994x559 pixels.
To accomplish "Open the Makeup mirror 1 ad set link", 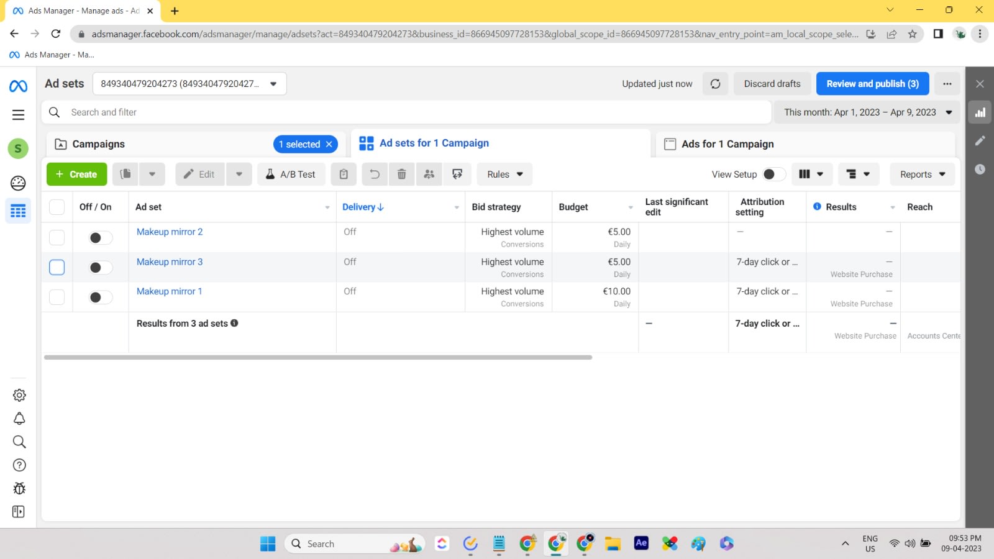I will (x=169, y=291).
